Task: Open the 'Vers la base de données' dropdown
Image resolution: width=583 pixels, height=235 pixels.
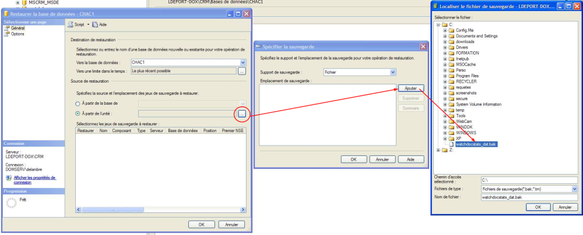Action: (x=243, y=62)
